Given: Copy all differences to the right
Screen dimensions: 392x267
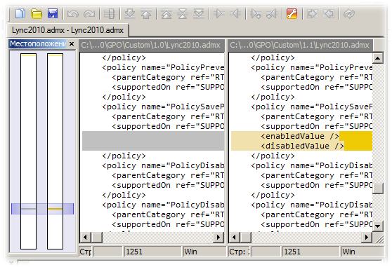Looking at the screenshot, I should coord(313,14).
